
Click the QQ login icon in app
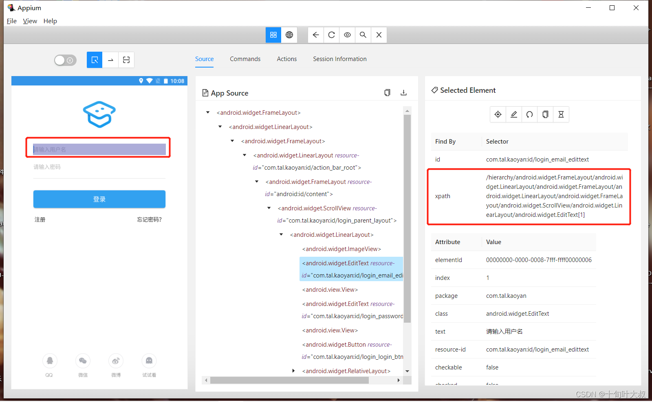(x=50, y=361)
